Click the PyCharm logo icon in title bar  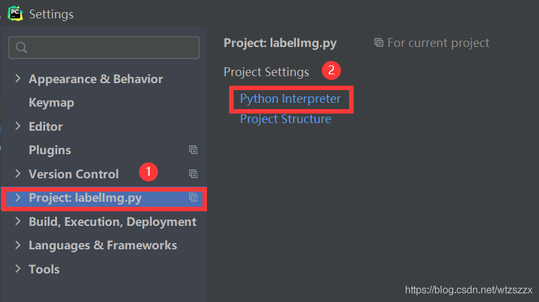15,13
